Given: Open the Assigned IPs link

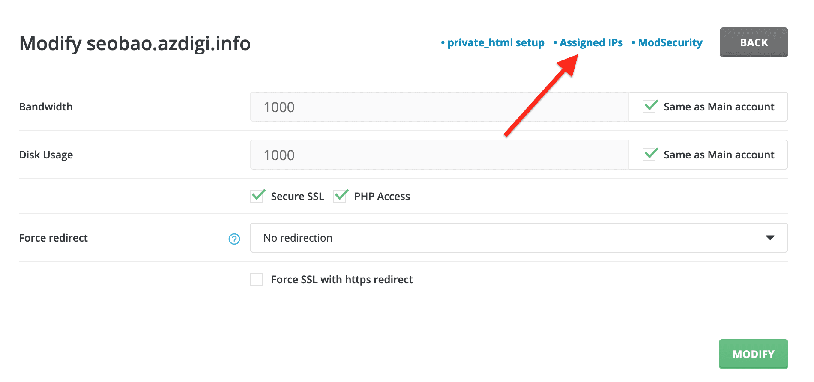Looking at the screenshot, I should click(x=591, y=43).
